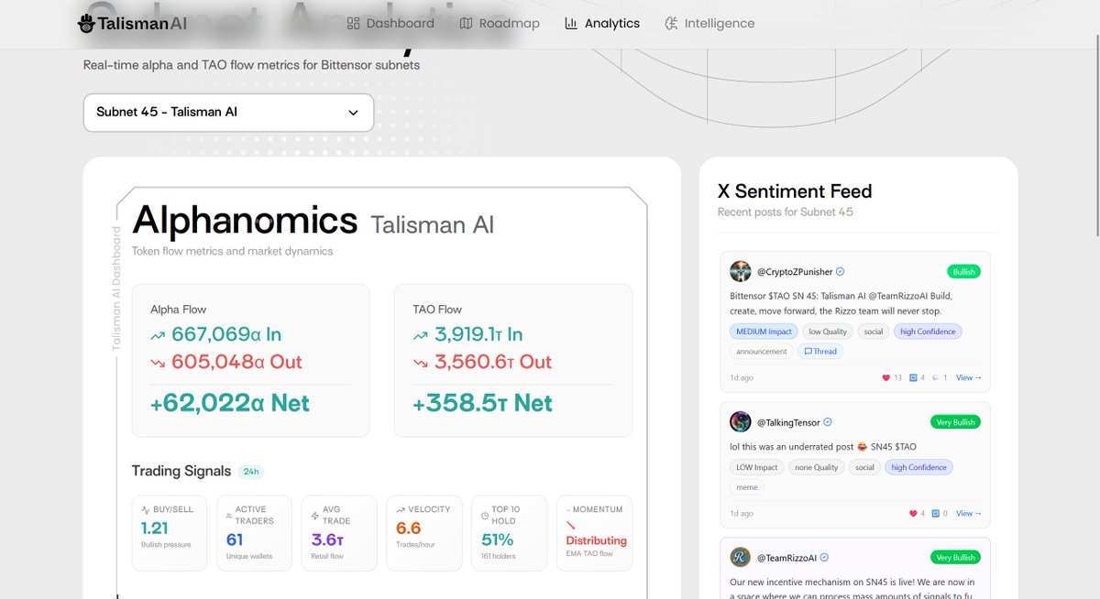Open @TeamRizzoAI profile avatar

(741, 557)
